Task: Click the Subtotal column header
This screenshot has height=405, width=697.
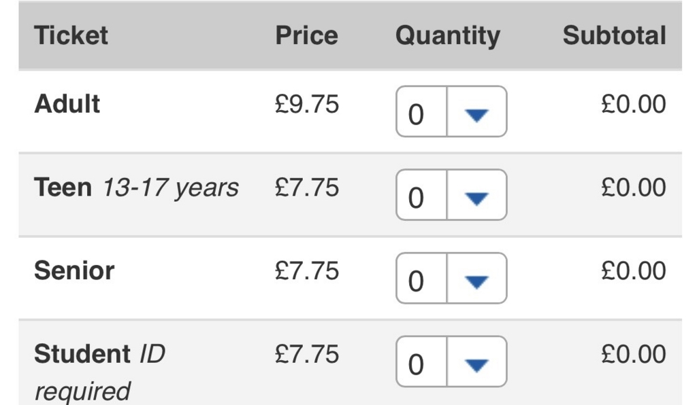Action: pyautogui.click(x=615, y=35)
